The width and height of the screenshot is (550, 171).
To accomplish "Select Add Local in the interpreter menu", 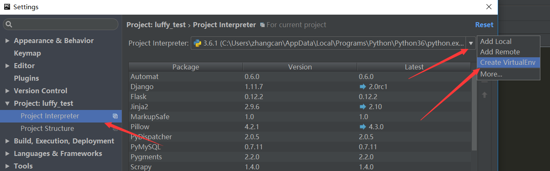I will tap(496, 41).
